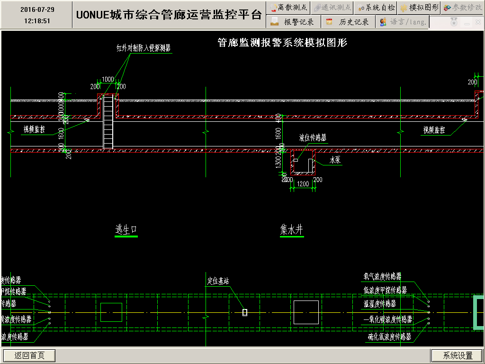Click the medal icon beside minimize
This screenshot has height=364, width=485.
[x=454, y=22]
